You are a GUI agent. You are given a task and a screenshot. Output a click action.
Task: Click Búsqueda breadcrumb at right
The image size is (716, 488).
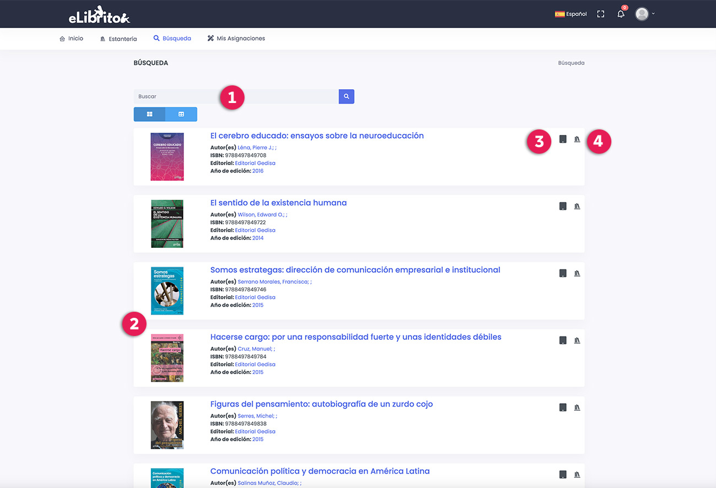coord(571,63)
